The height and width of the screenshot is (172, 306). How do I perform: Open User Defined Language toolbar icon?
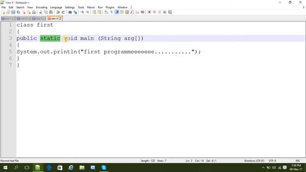(122, 12)
